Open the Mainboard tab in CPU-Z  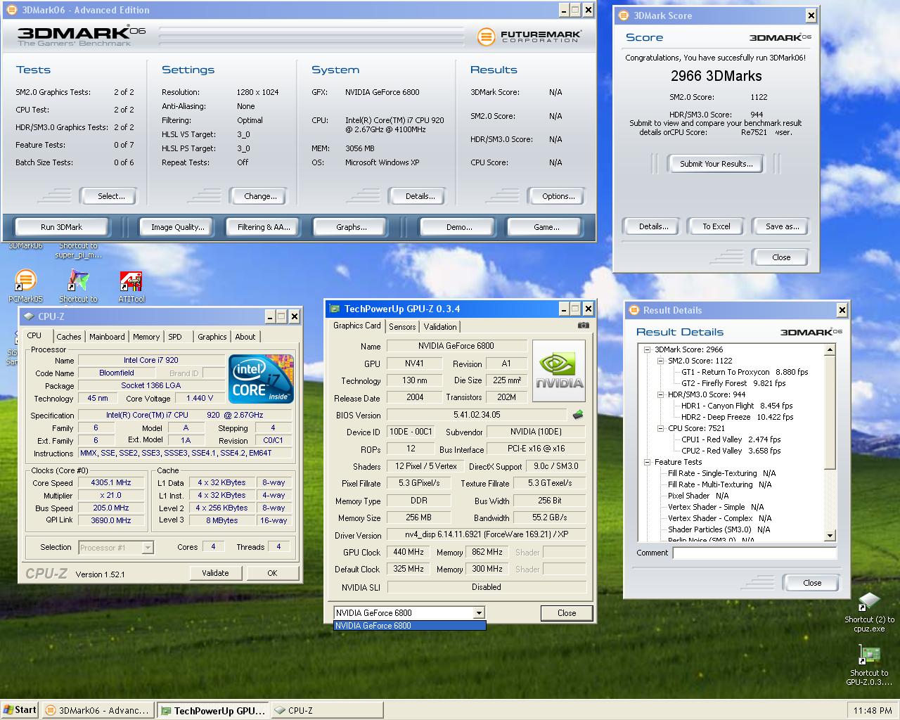click(x=107, y=337)
